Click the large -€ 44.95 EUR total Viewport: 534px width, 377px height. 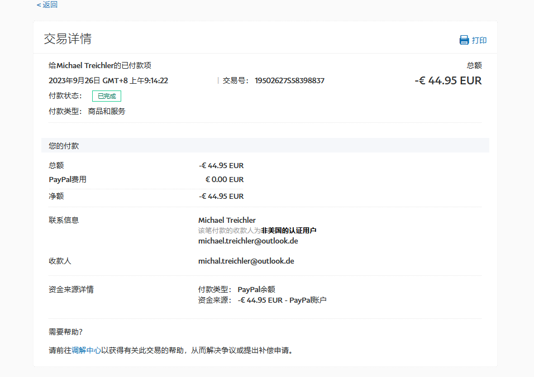[x=448, y=80]
